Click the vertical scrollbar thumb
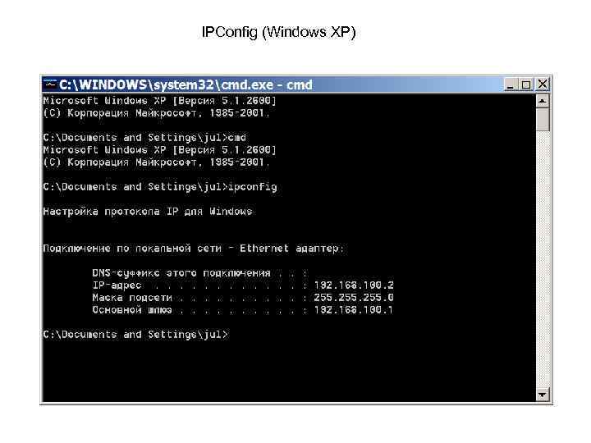The image size is (591, 443). pyautogui.click(x=543, y=120)
